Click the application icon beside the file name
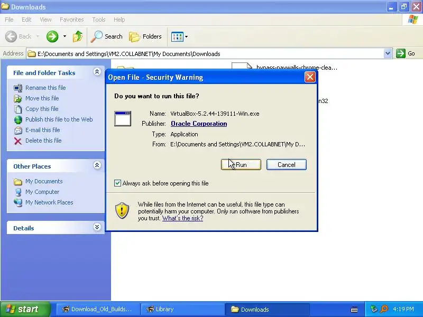The image size is (423, 317). [123, 118]
